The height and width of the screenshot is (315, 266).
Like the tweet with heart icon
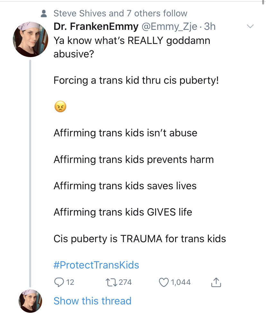164,282
